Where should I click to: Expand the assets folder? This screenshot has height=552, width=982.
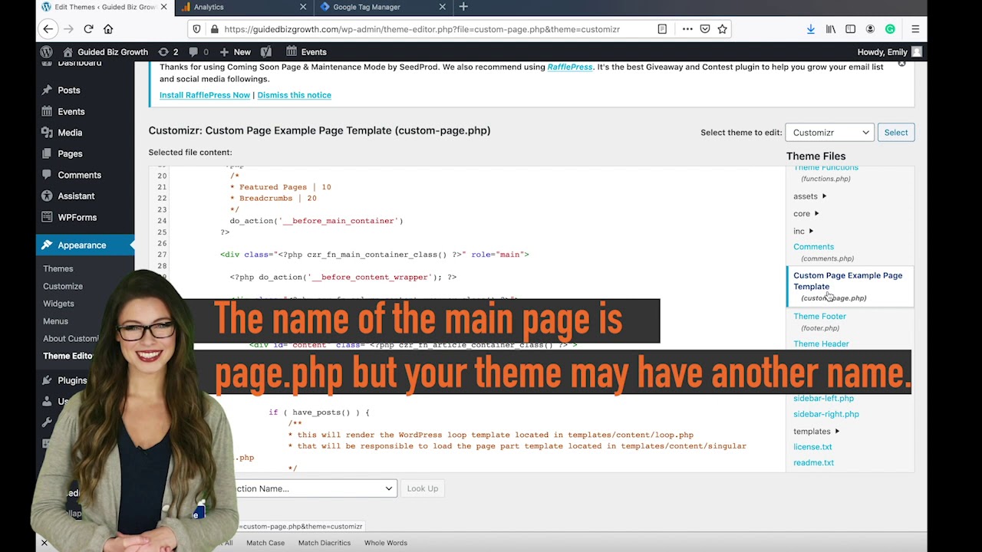coord(809,197)
